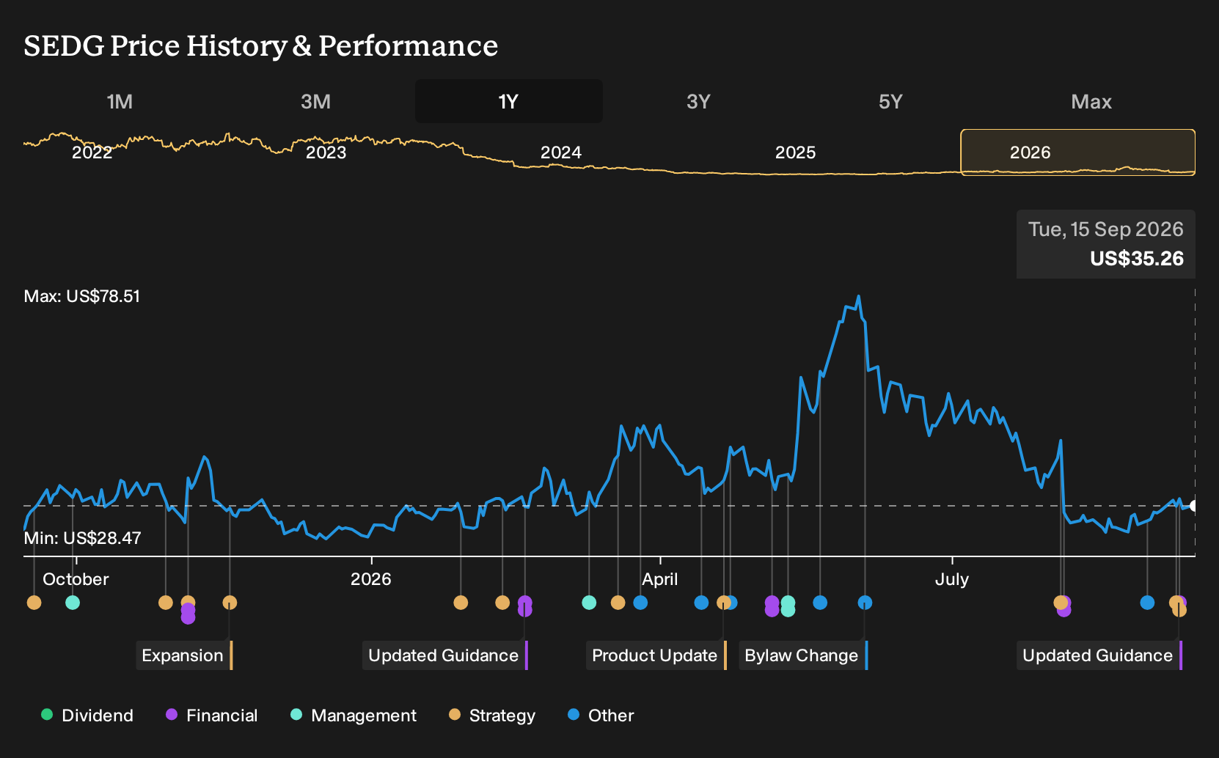Jump to 2024 on the mini overview chart
1219x758 pixels.
560,152
